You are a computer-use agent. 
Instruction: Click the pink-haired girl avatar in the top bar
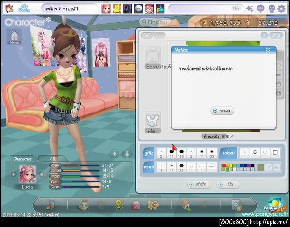(x=106, y=9)
